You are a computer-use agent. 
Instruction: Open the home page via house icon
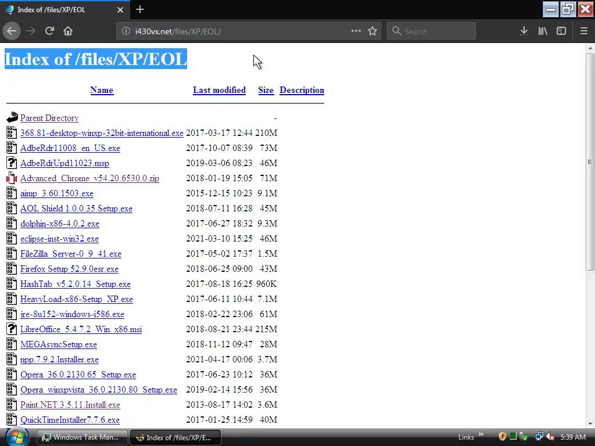pyautogui.click(x=68, y=31)
